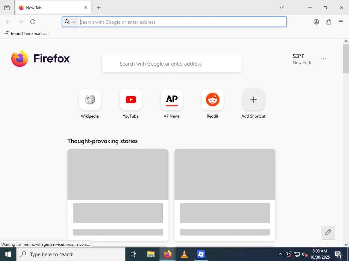The height and width of the screenshot is (261, 349).
Task: Open the Firefox account icon
Action: point(316,22)
